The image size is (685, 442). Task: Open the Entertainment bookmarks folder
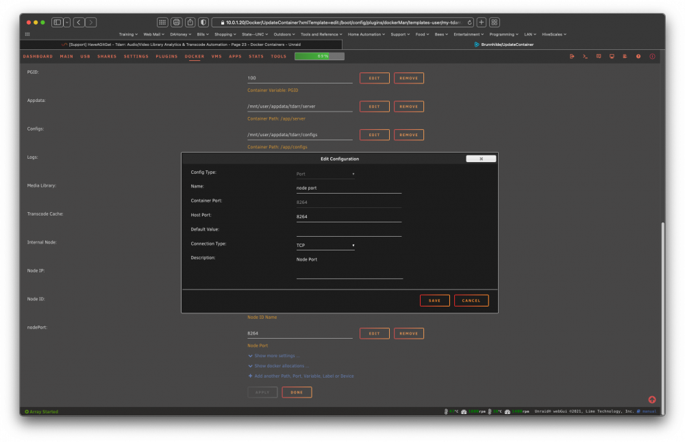[x=469, y=34]
